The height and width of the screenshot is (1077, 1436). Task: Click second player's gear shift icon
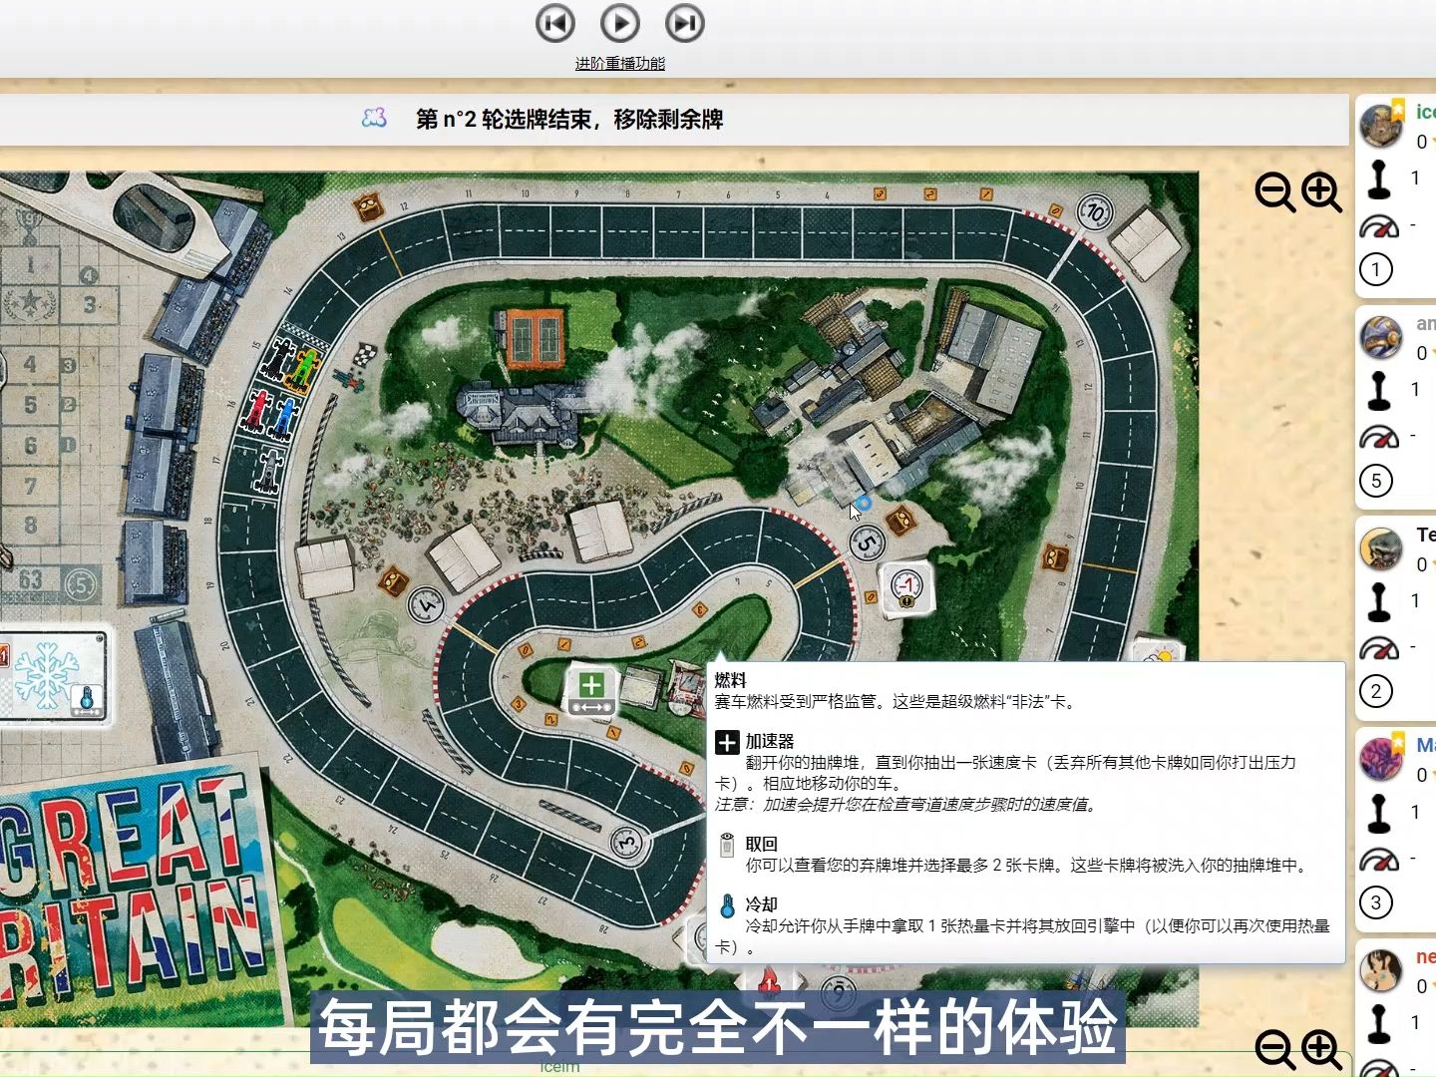pos(1379,390)
